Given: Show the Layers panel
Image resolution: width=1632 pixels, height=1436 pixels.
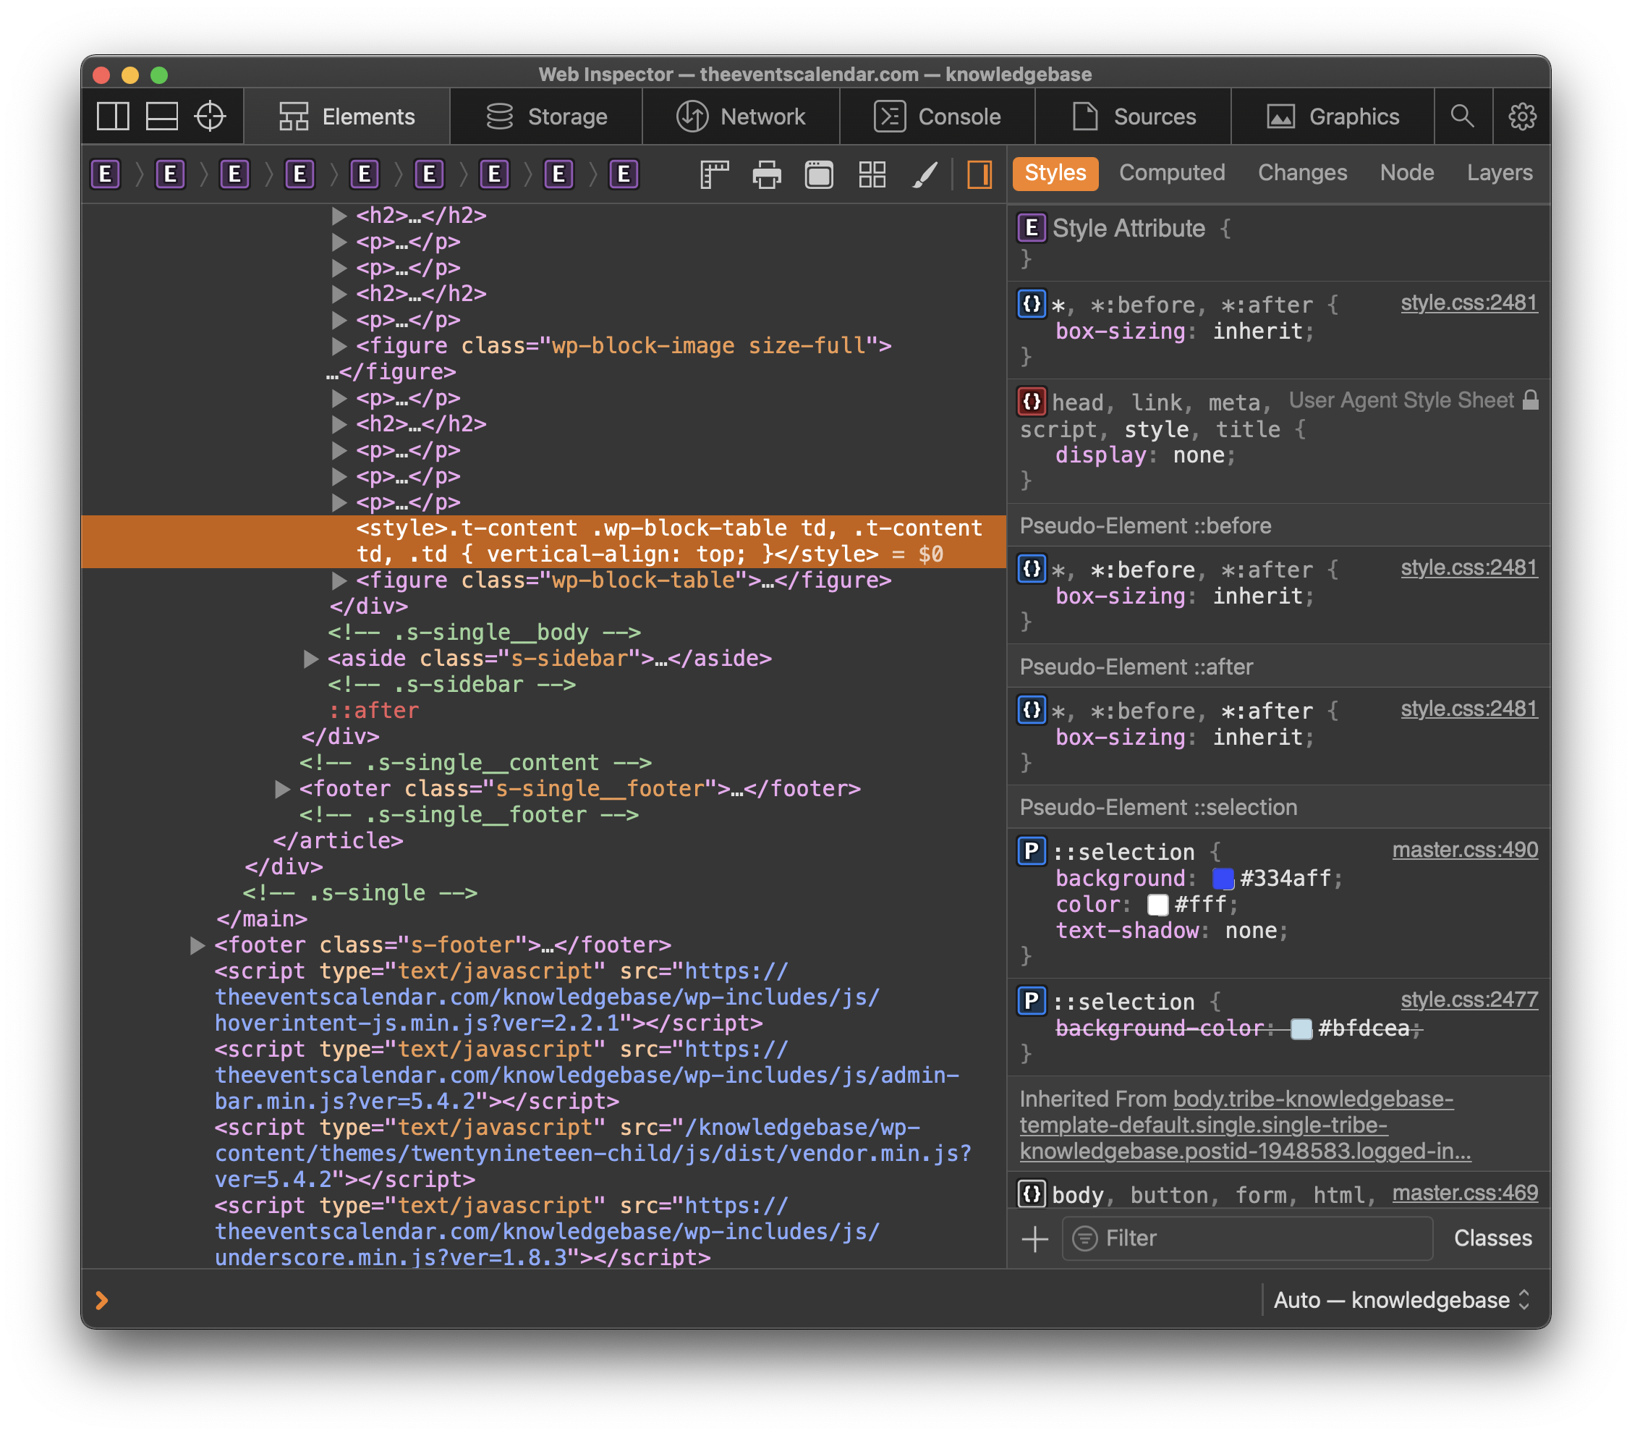Looking at the screenshot, I should 1499,172.
